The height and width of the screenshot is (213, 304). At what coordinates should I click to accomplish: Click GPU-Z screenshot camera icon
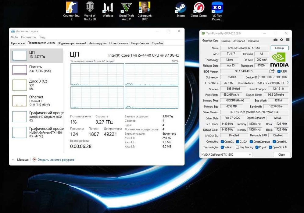coord(276,40)
